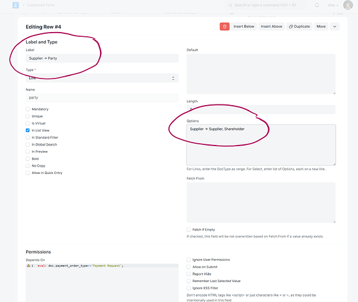Click the red delete row icon

coord(225,27)
